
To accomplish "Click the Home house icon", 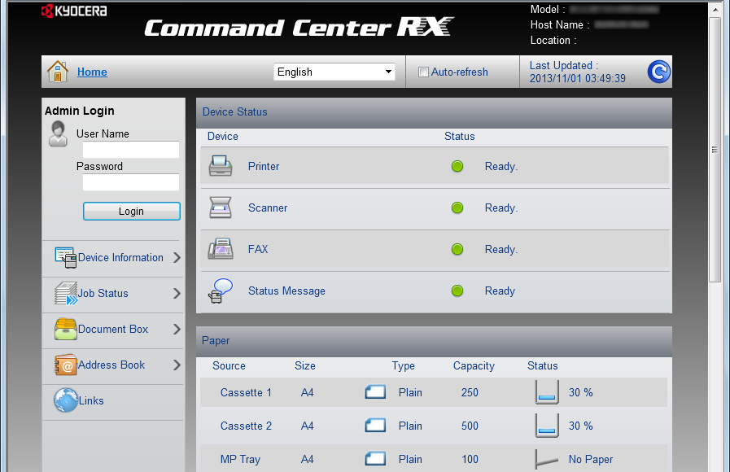I will [x=58, y=72].
